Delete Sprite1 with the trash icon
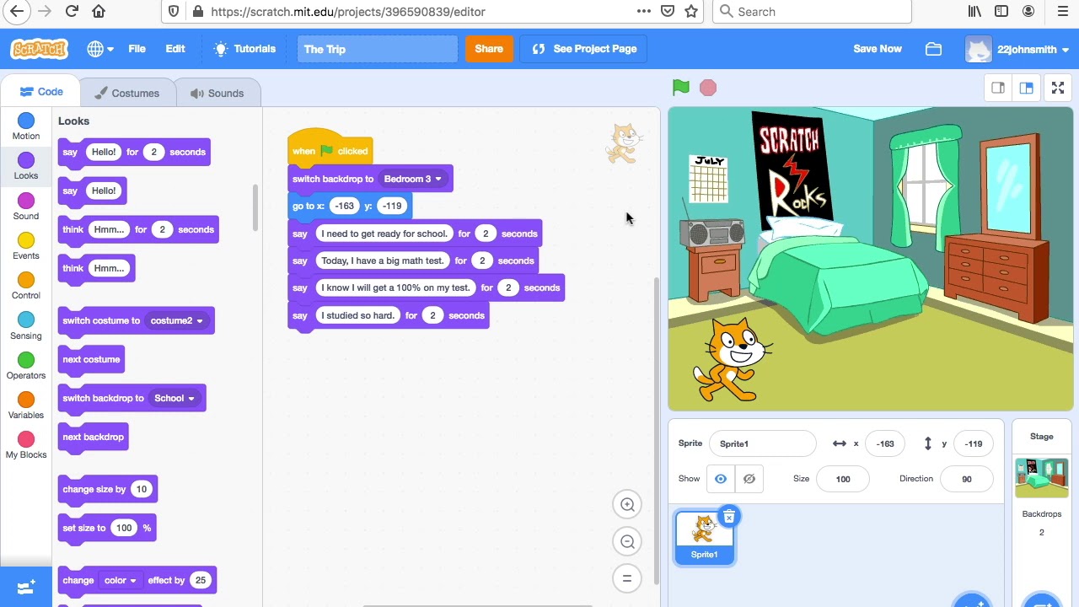Viewport: 1079px width, 607px height. tap(729, 516)
